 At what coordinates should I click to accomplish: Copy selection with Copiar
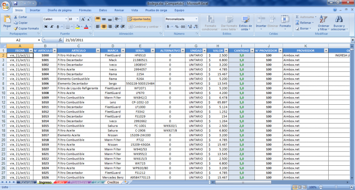[20, 23]
